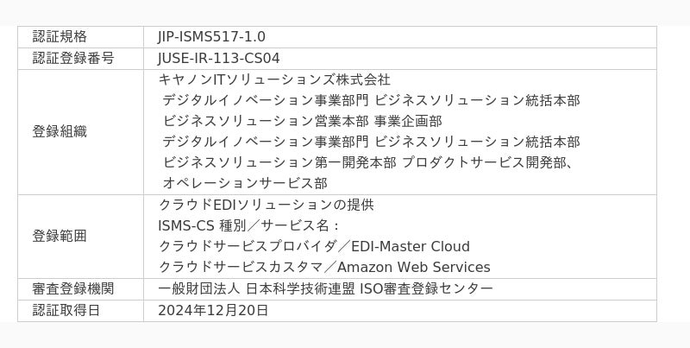Click the 審査登録機関 label cell
The image size is (690, 348).
[73, 288]
